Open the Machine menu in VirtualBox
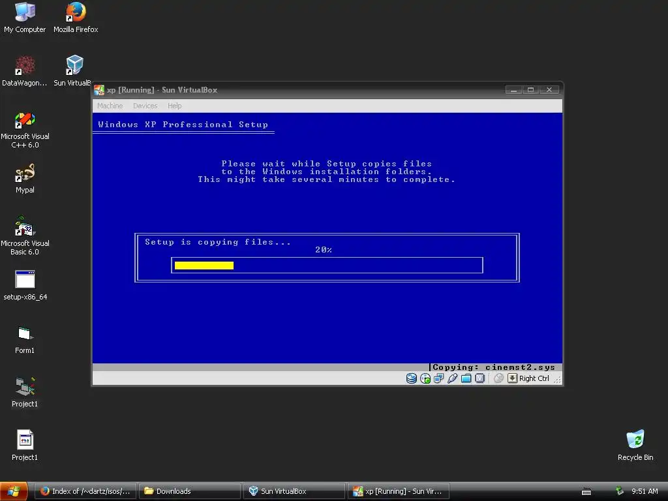Screen dimensions: 668x501 click(110, 106)
